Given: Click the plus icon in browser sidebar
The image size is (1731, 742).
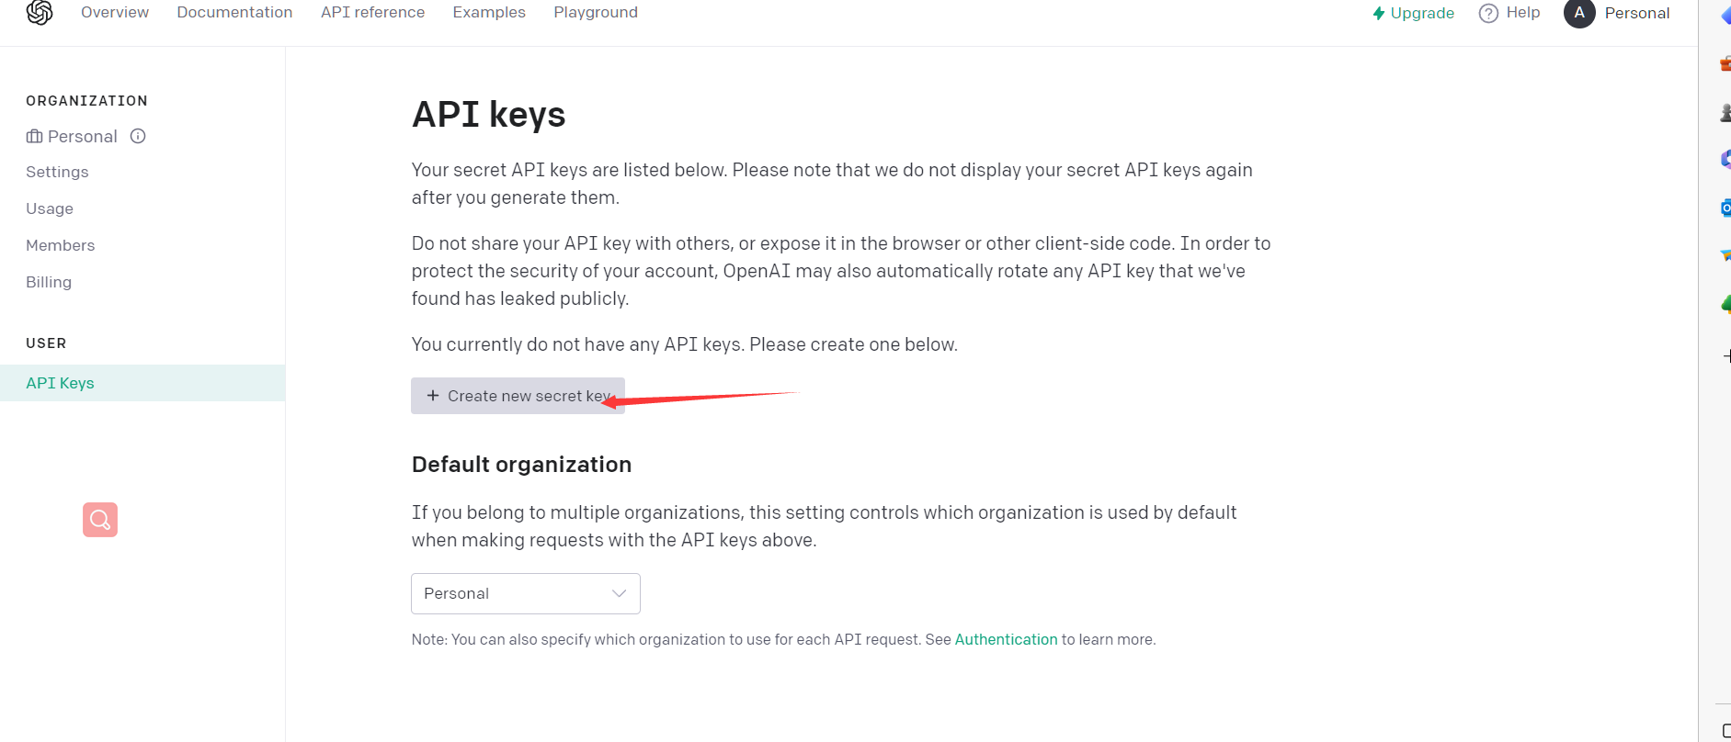Looking at the screenshot, I should 1726,355.
